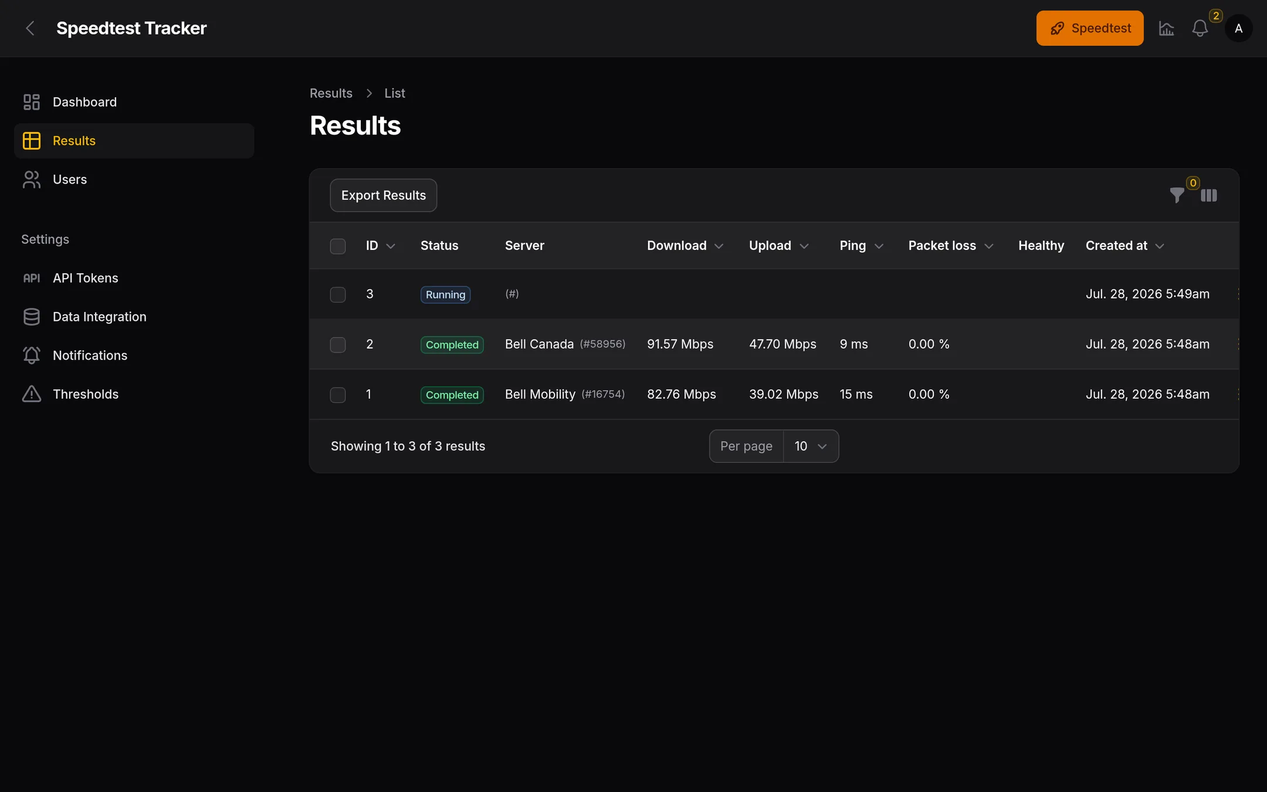Open dashboard chart icon in header
Screen dimensions: 1267x792
(x=1166, y=28)
